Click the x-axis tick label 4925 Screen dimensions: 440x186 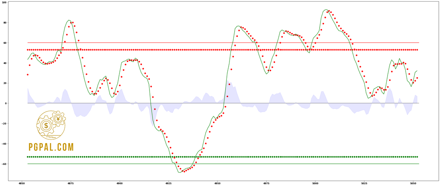tap(168, 183)
